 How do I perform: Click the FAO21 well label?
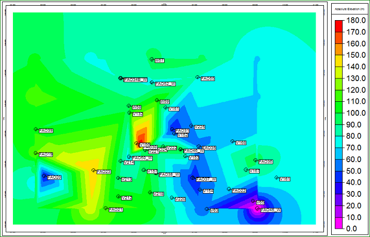[116, 210]
